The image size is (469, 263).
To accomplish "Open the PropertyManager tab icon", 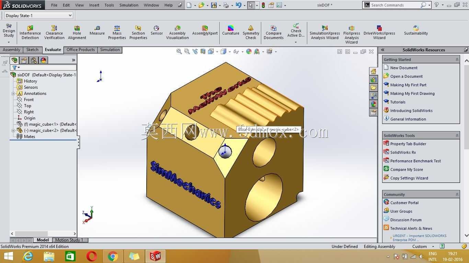I will point(24,60).
